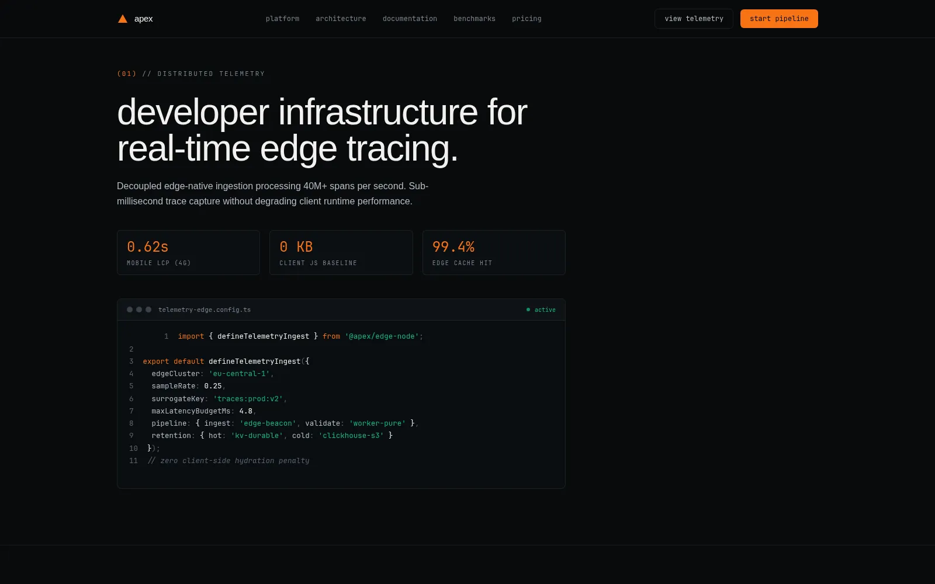
Task: Click the orange apex triangle logo
Action: (123, 19)
